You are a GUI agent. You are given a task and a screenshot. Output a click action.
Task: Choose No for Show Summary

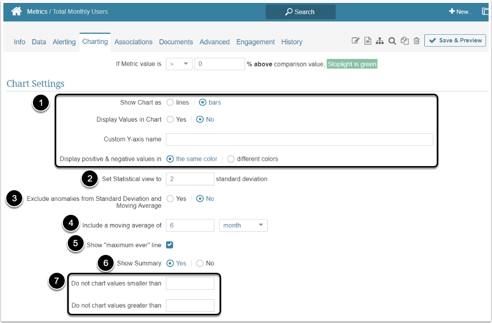(x=200, y=263)
